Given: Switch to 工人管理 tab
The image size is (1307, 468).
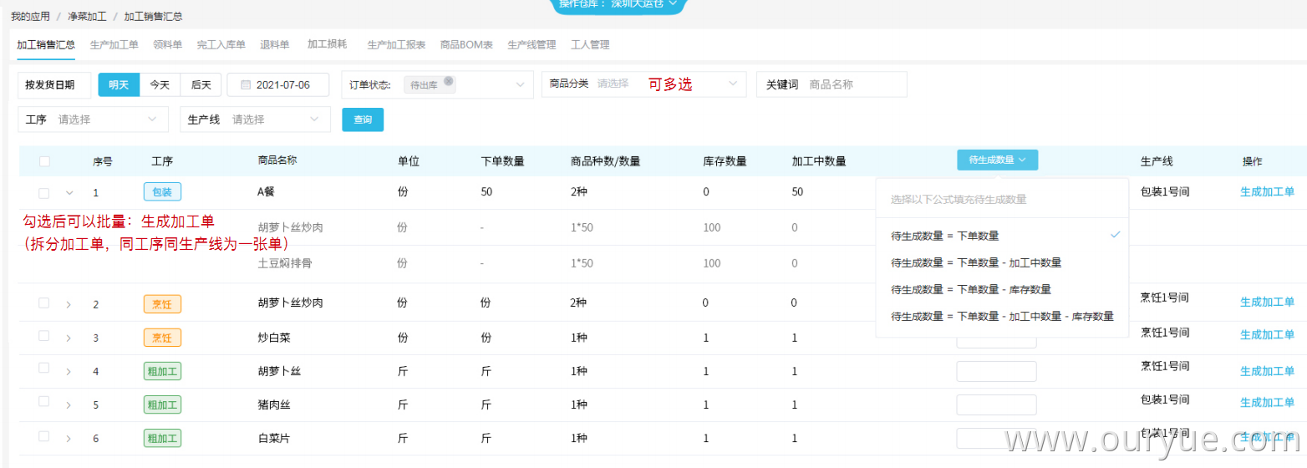Looking at the screenshot, I should click(x=590, y=45).
